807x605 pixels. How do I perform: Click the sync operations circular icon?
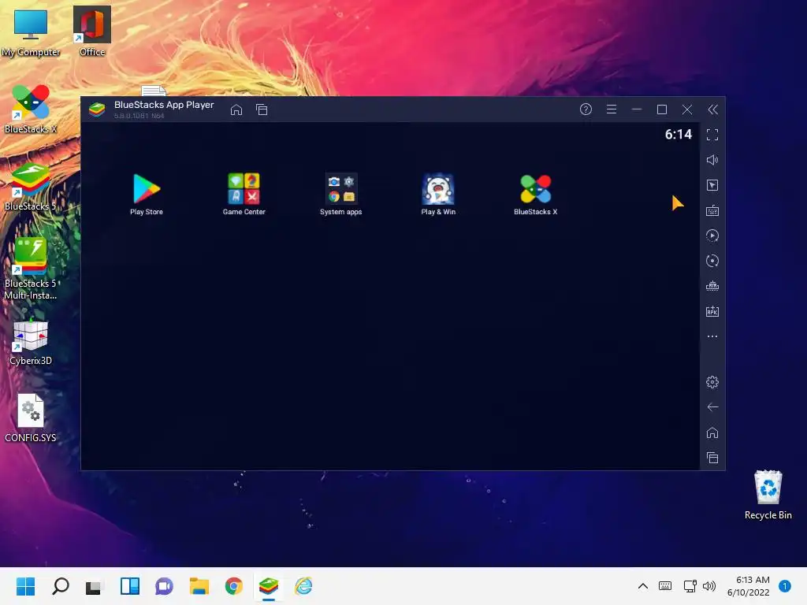pos(712,261)
